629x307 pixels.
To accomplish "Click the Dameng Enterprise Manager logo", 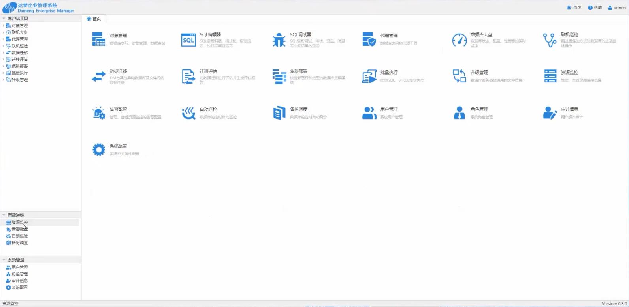I will tap(38, 7).
